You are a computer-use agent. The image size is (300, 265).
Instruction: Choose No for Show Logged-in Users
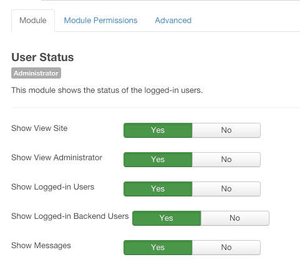click(x=226, y=189)
